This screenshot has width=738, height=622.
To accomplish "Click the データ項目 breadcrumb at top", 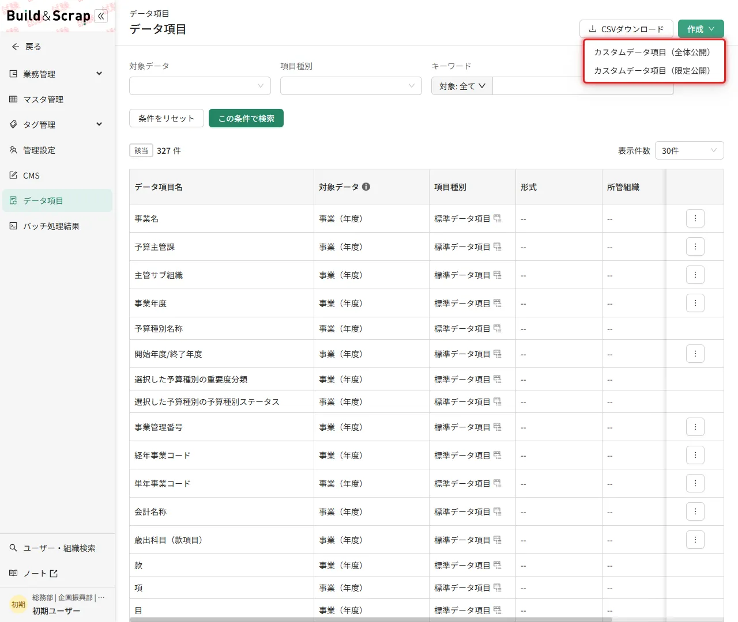I will (x=149, y=13).
